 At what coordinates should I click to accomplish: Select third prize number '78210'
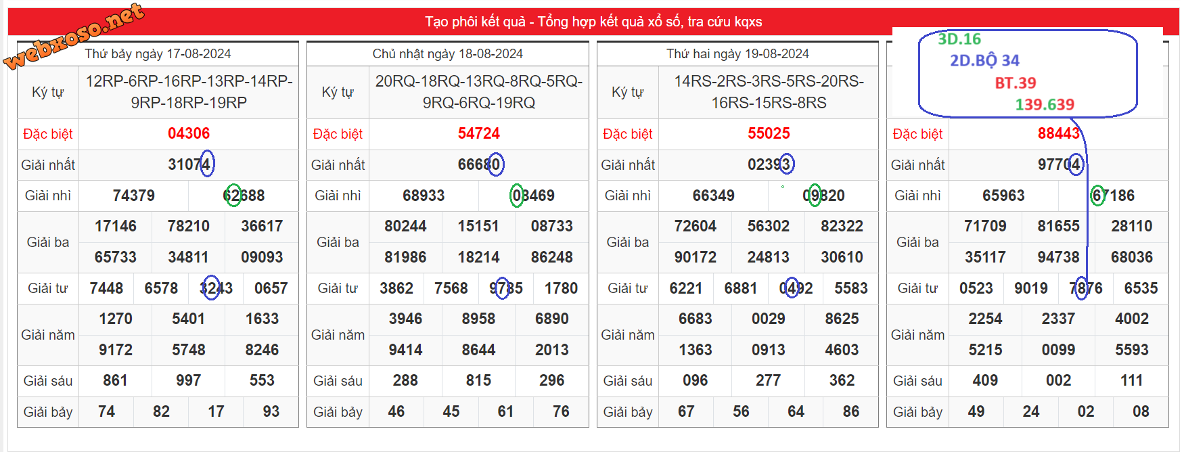click(188, 226)
